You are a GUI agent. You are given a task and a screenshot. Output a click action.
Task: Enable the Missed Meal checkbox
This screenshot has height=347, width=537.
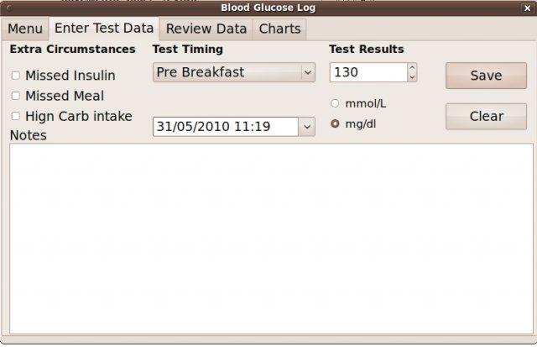tap(16, 96)
